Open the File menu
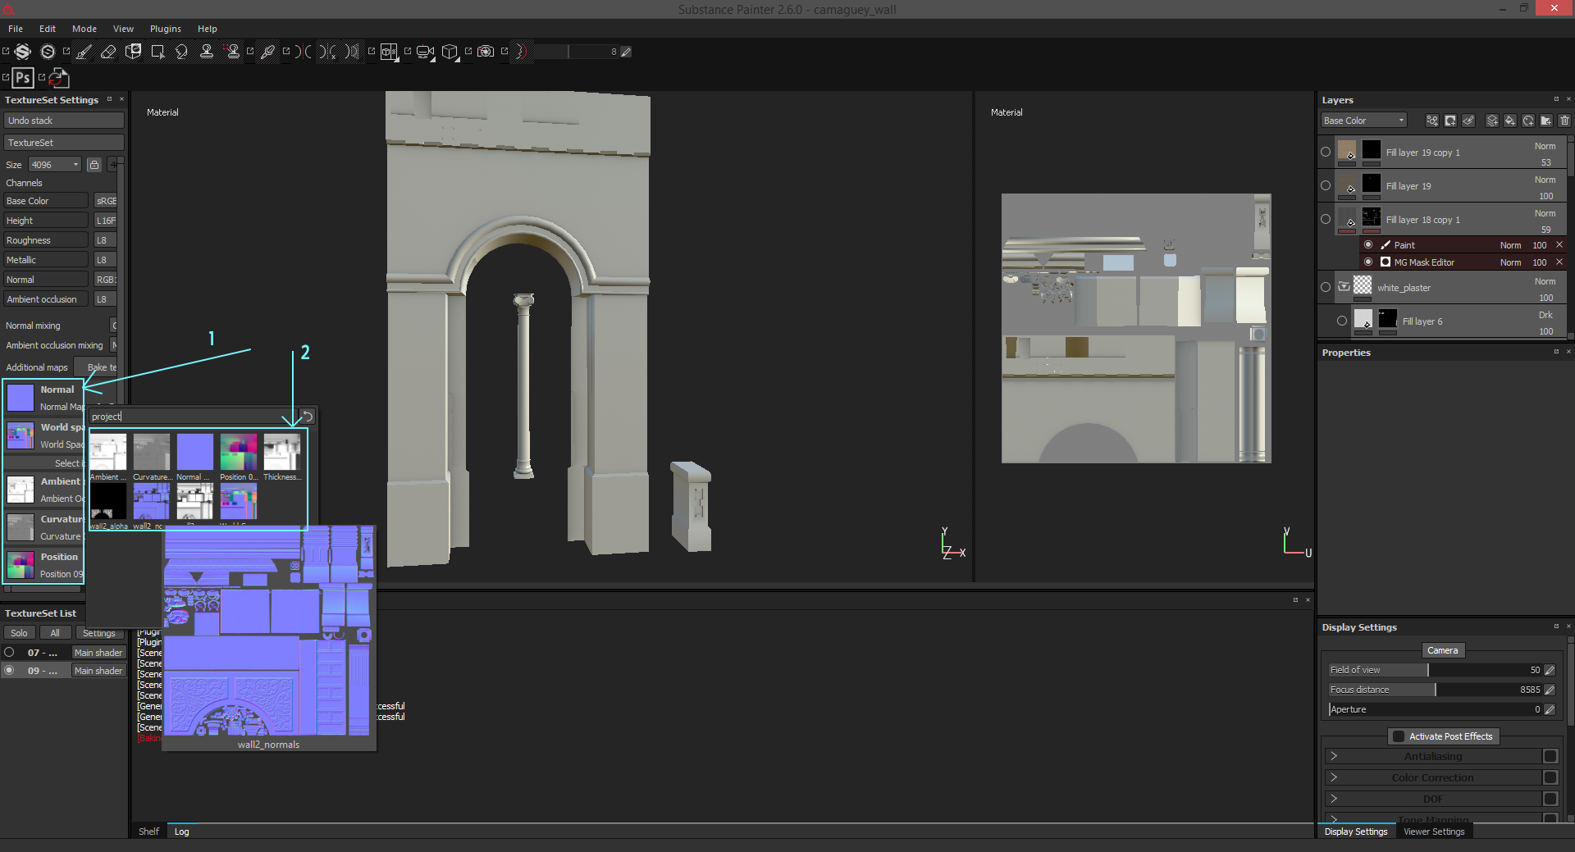 16,29
